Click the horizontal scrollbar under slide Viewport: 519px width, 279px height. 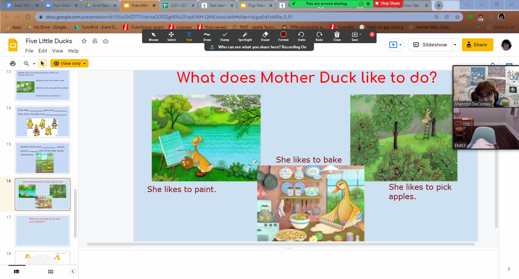pyautogui.click(x=281, y=244)
